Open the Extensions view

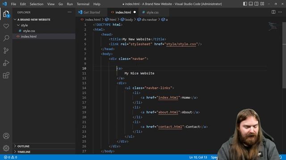pos(6,75)
